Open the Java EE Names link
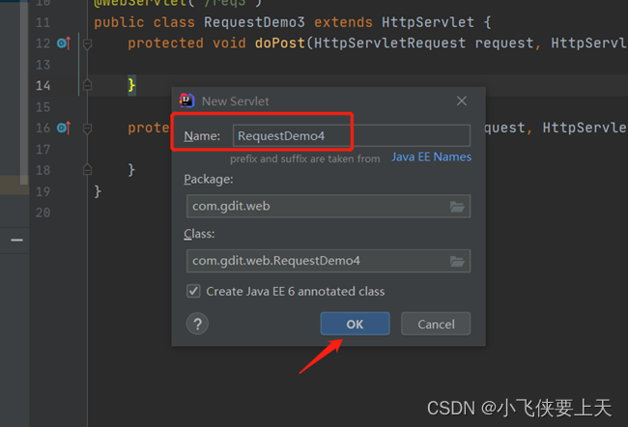628x427 pixels. (x=431, y=157)
